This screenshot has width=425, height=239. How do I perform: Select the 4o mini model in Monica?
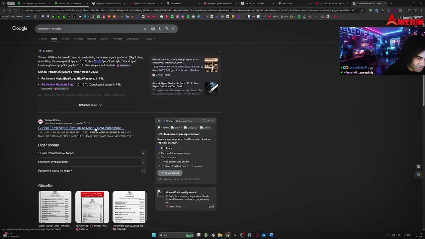tap(163, 128)
